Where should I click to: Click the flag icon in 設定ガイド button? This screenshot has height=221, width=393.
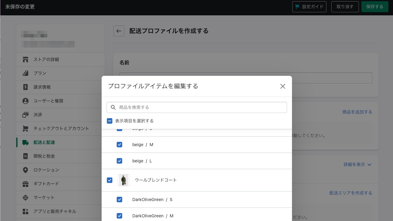click(x=297, y=6)
